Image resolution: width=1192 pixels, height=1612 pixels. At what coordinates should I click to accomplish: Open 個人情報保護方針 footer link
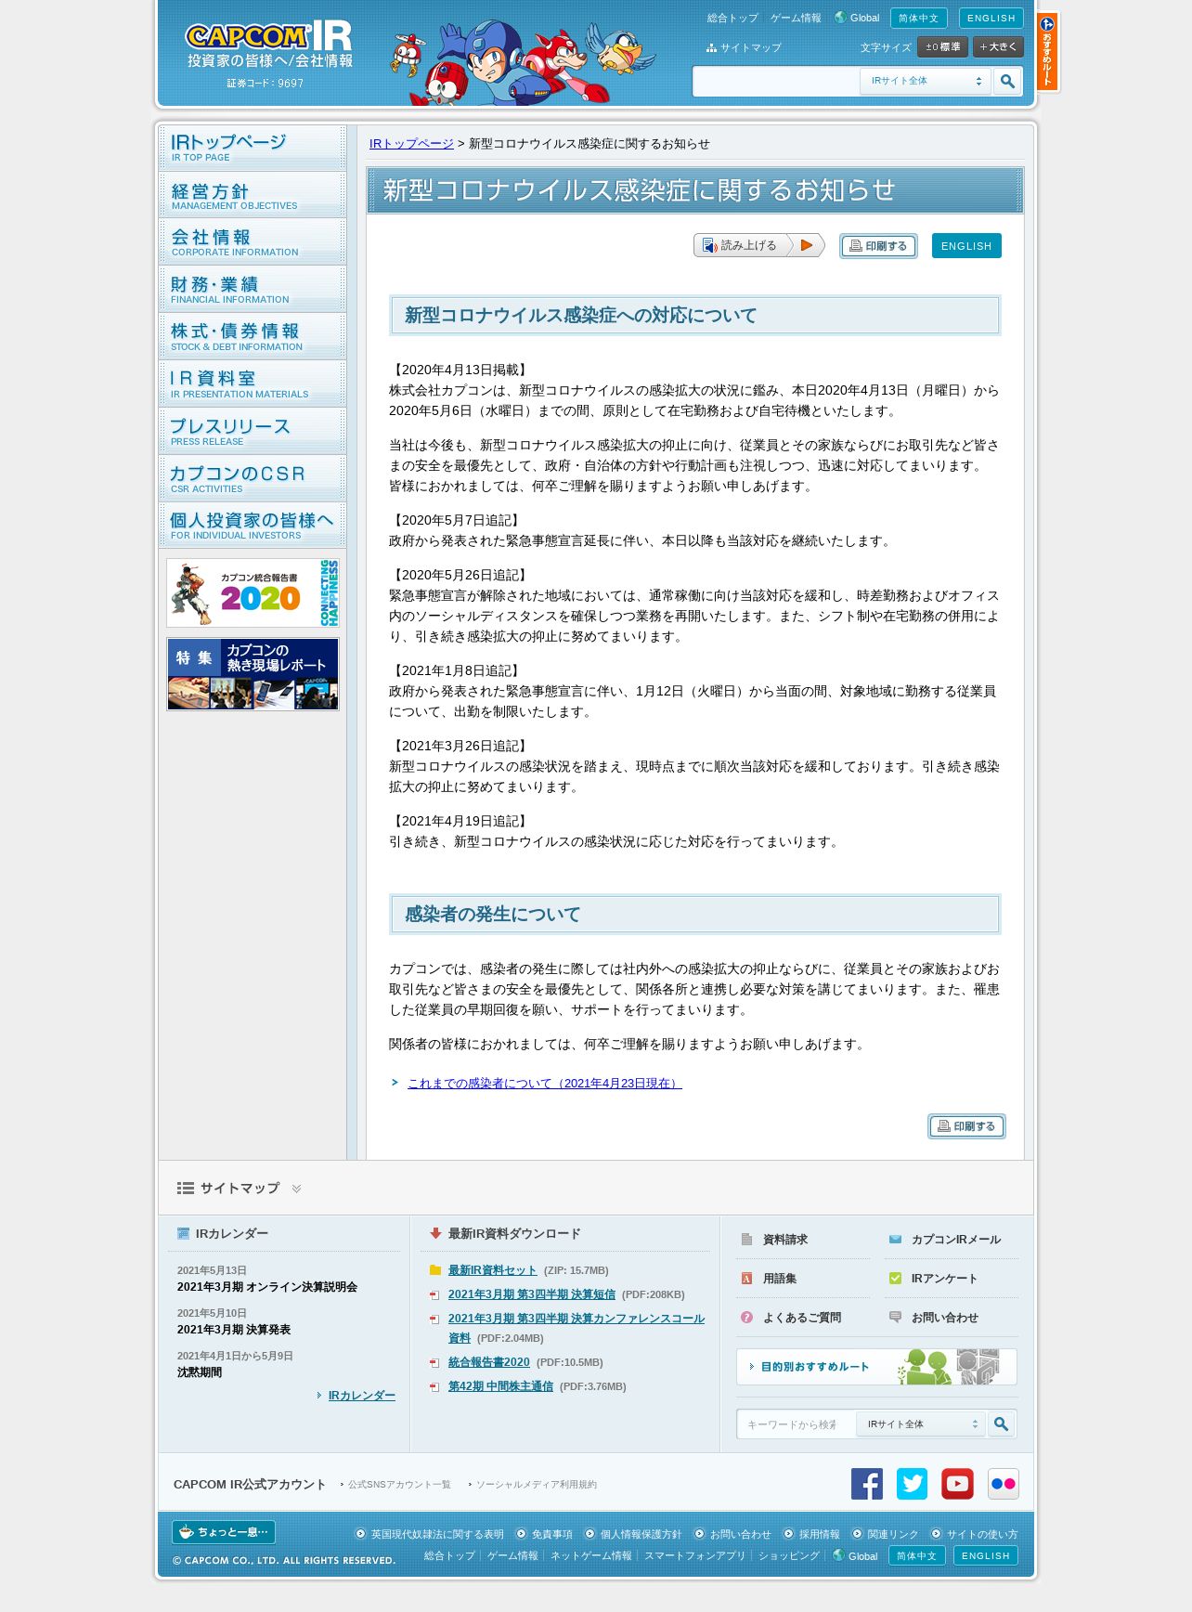tap(641, 1534)
